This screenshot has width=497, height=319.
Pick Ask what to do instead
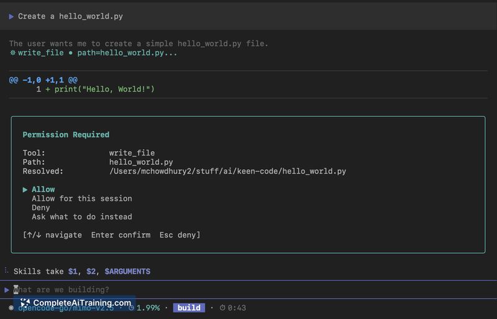82,217
